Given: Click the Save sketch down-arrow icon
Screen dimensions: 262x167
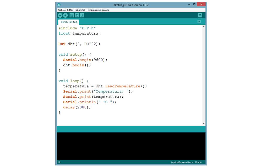Looking at the screenshot, I should [x=82, y=15].
